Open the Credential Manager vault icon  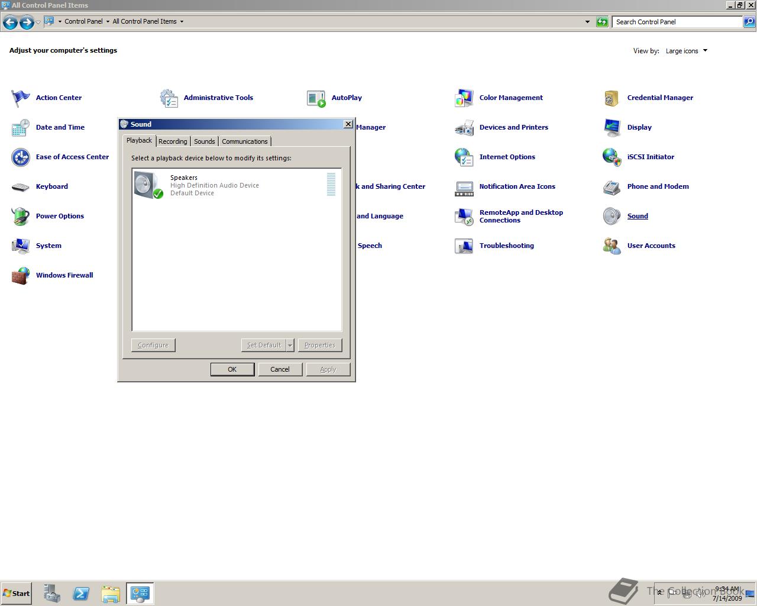612,98
